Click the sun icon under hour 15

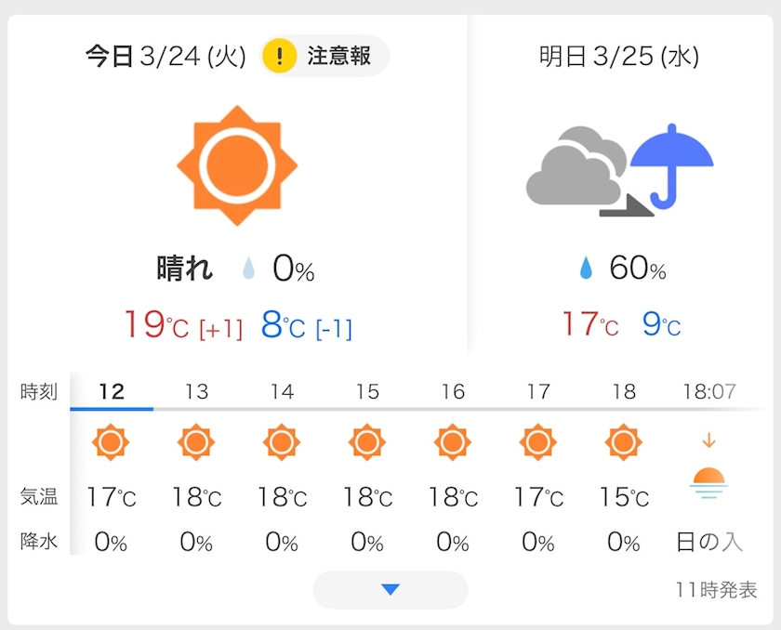(x=367, y=442)
